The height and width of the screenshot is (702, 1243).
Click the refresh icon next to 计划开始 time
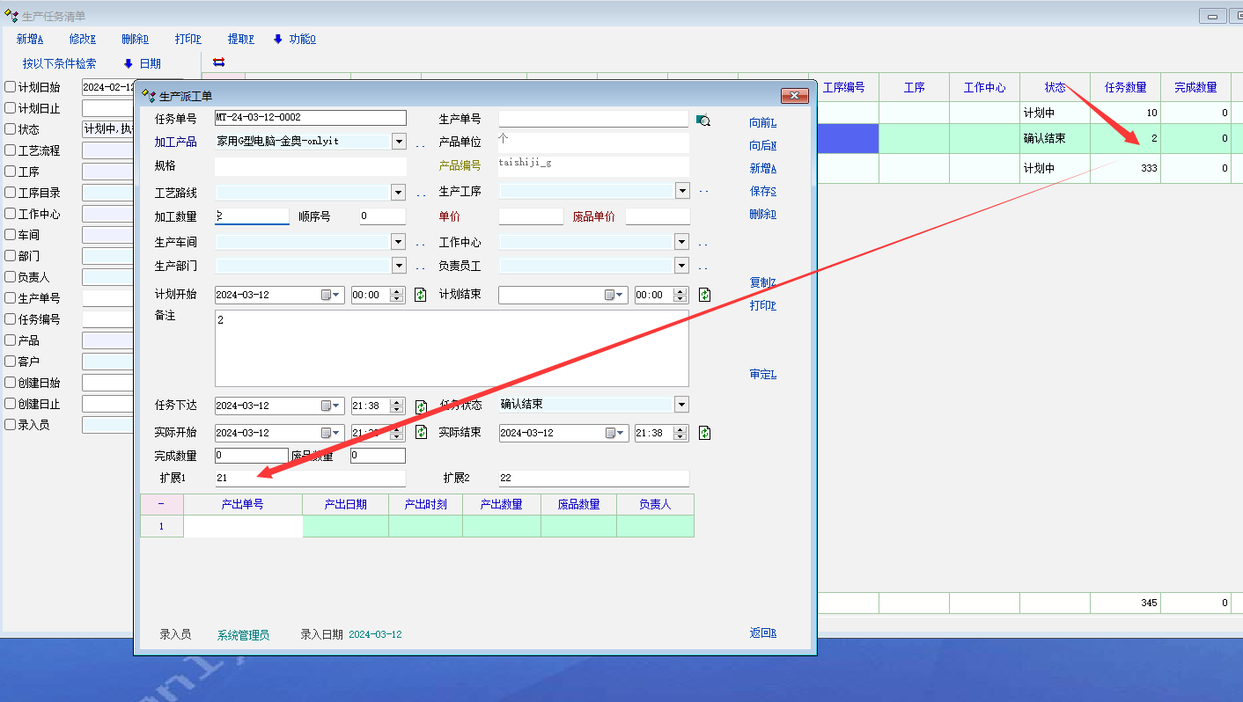pos(421,295)
